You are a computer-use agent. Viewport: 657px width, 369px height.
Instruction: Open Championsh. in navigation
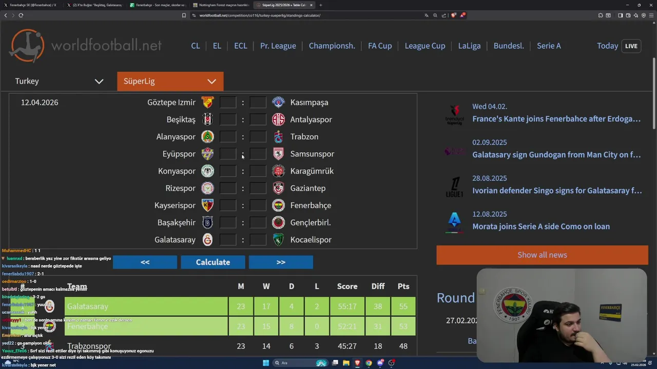click(x=332, y=46)
